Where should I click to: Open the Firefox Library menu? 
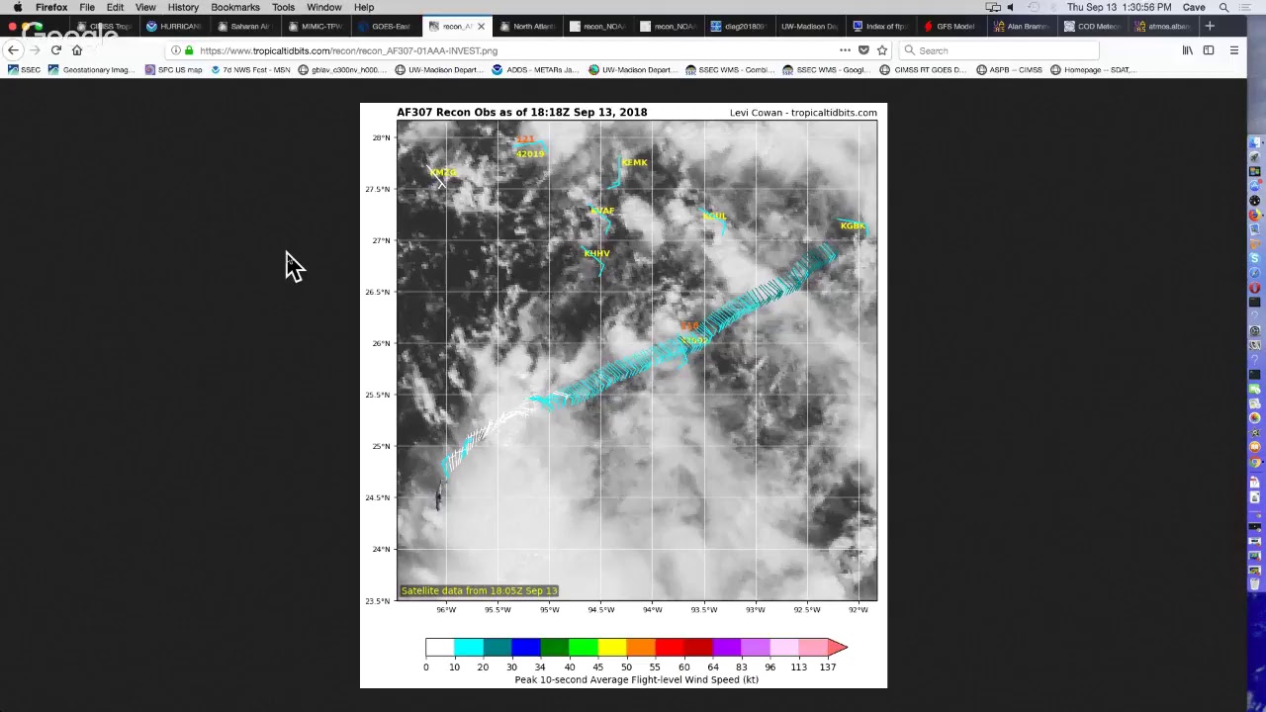(1188, 50)
